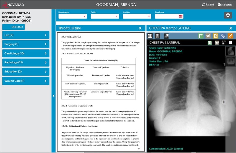Click the UPLOAD button
This screenshot has height=153, width=236.
pos(14,27)
